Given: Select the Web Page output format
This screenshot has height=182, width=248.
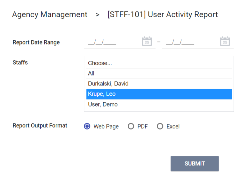Looking at the screenshot, I should click(87, 126).
